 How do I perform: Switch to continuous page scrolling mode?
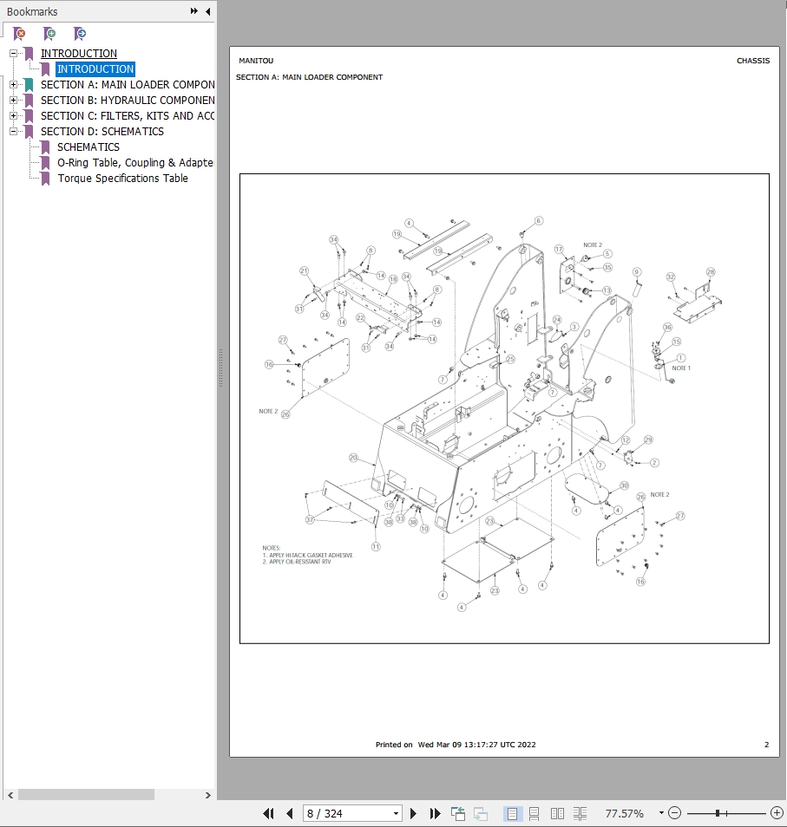click(535, 813)
